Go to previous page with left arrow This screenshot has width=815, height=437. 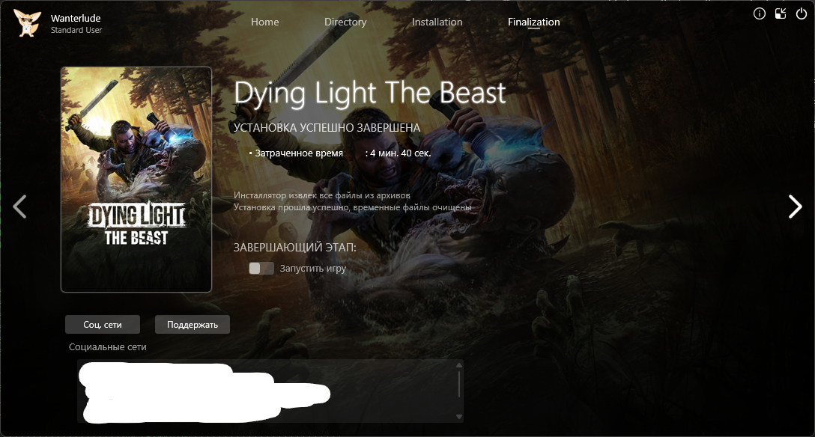click(x=19, y=207)
